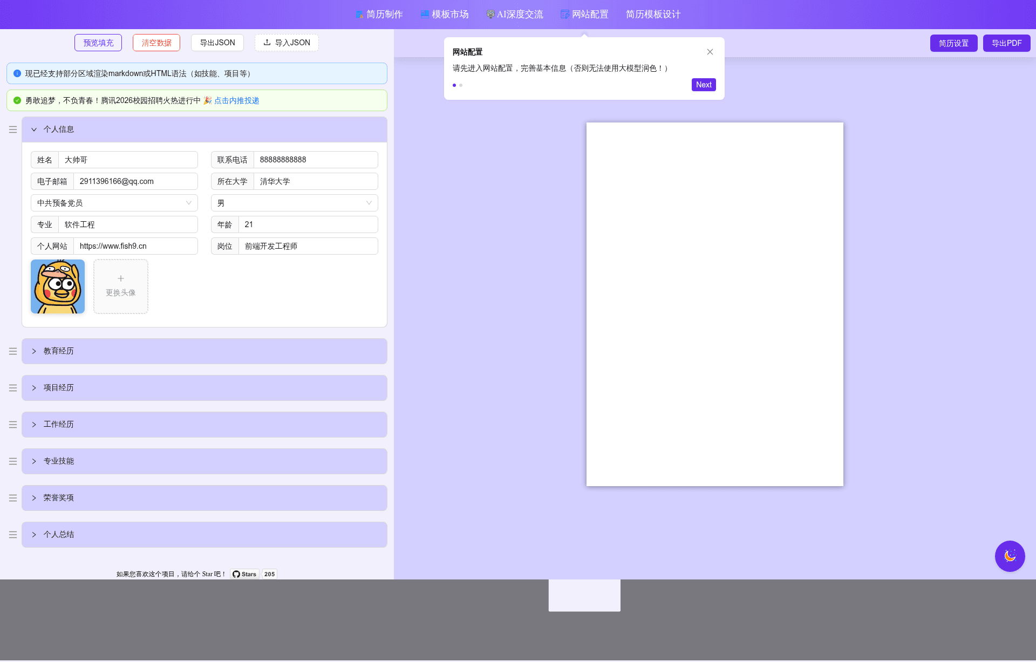Open the 网站配置 menu item
The image size is (1036, 662).
584,15
